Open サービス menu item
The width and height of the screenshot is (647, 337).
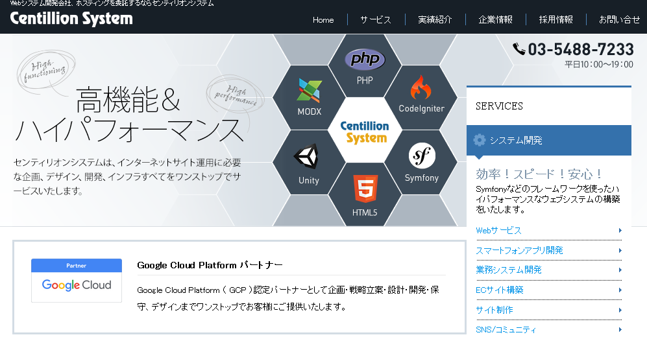pos(376,20)
